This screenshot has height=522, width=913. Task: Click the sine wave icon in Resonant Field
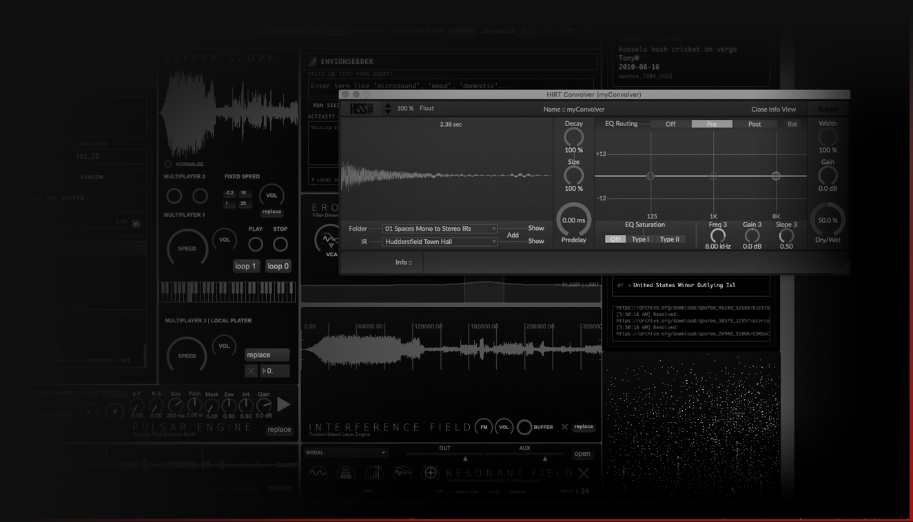(318, 473)
